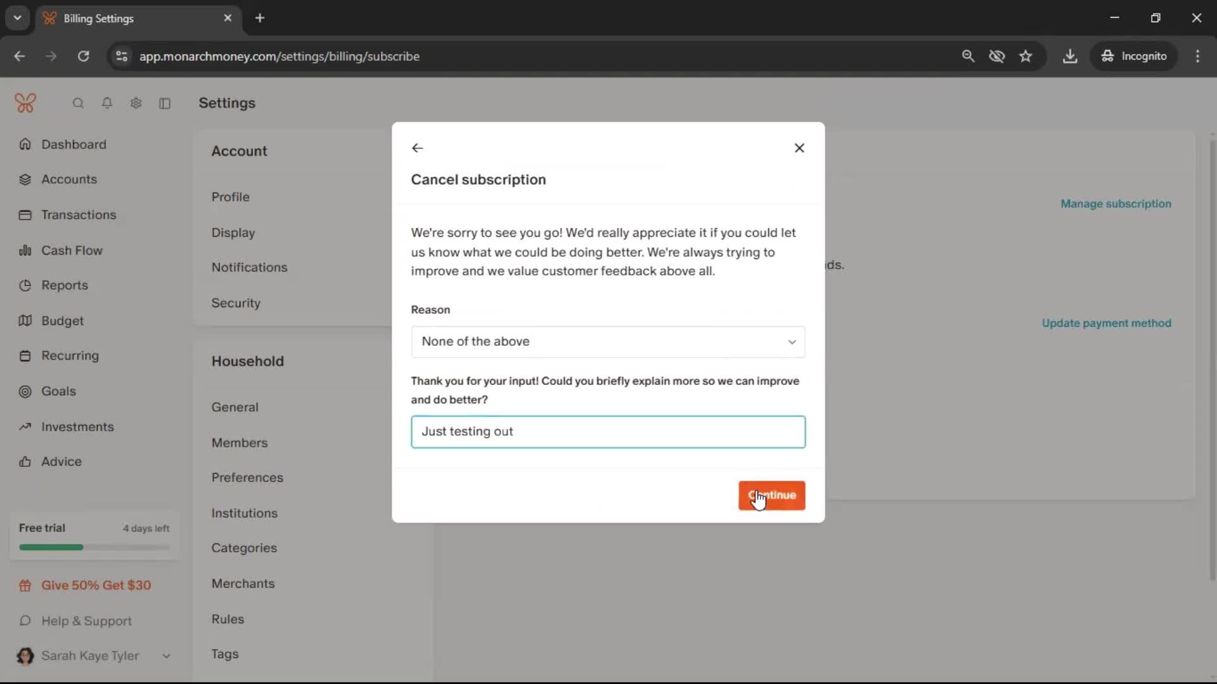Image resolution: width=1217 pixels, height=684 pixels.
Task: Click the settings gear icon in header
Action: (136, 103)
